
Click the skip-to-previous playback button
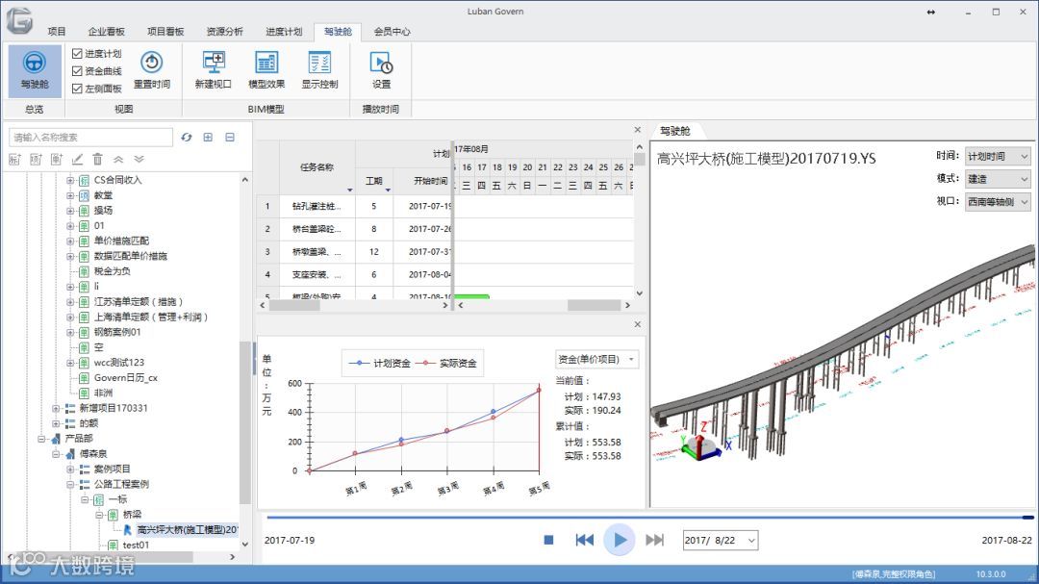(585, 541)
